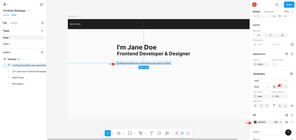Viewport: 296px width, 140px height.
Task: Switch to the Prototype tab
Action: coord(269,12)
